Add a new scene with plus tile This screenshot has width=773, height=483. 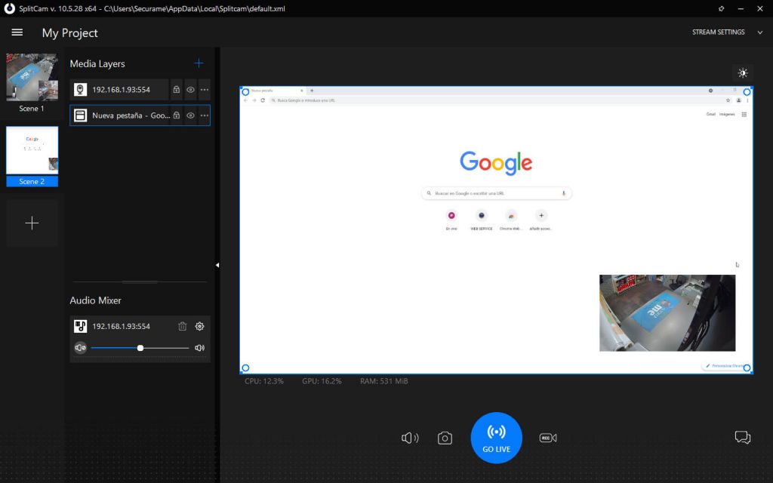tap(32, 223)
